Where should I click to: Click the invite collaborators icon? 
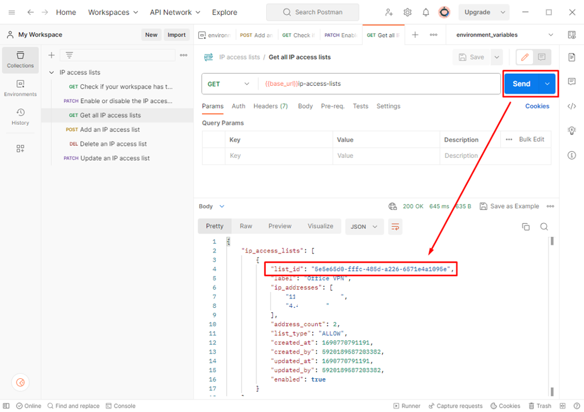(x=389, y=12)
